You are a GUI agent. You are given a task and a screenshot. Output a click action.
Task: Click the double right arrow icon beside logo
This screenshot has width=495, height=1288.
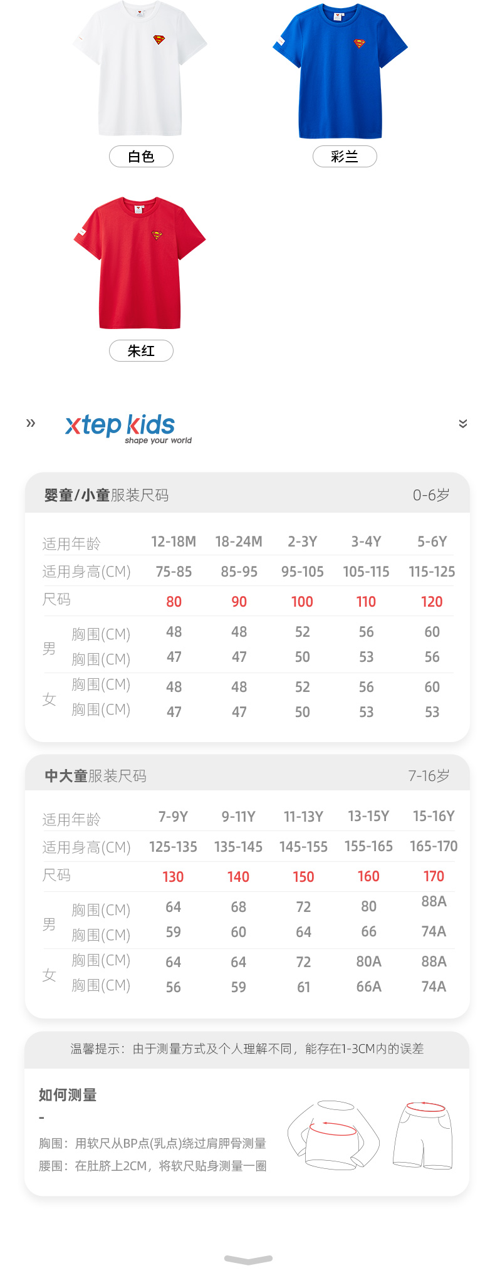point(31,423)
